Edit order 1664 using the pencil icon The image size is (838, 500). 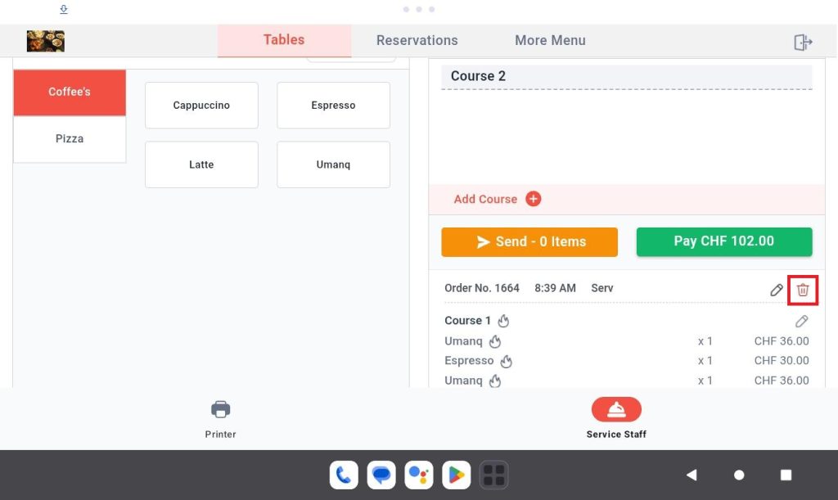point(777,290)
